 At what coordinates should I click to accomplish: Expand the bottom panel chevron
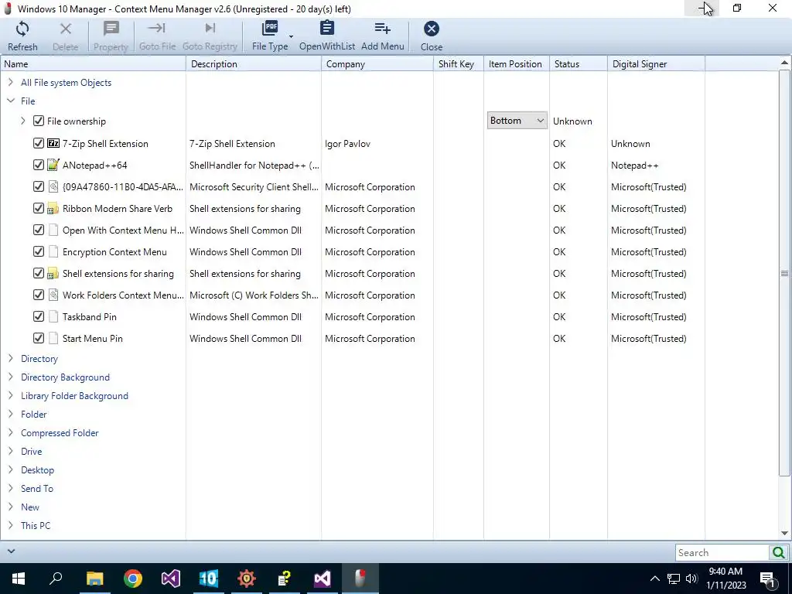point(11,551)
